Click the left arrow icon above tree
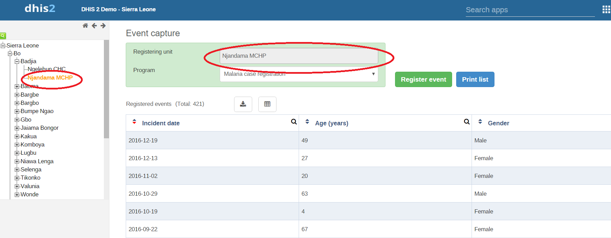Screen dimensions: 611x238 94,26
